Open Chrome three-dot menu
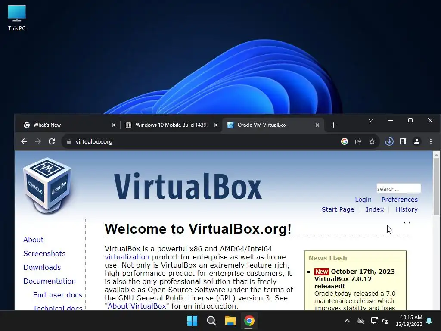The image size is (441, 331). (x=431, y=141)
